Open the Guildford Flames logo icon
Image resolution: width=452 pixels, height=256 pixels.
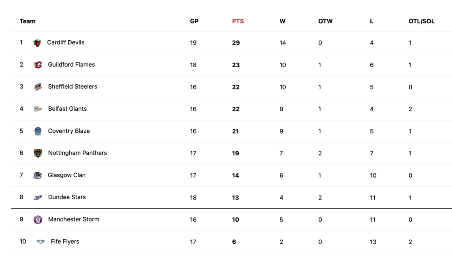point(38,65)
